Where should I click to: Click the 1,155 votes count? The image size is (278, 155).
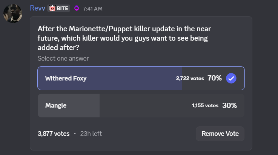(205, 106)
